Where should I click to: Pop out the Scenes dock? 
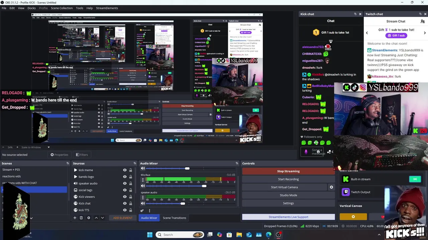tap(68, 163)
